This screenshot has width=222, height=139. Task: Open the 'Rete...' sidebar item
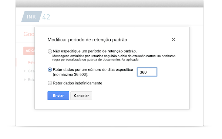click(31, 62)
